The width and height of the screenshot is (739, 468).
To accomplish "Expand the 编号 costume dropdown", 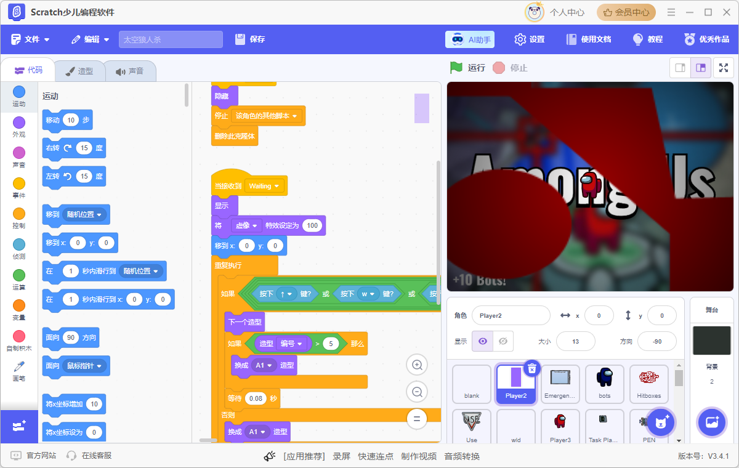I will tap(292, 344).
